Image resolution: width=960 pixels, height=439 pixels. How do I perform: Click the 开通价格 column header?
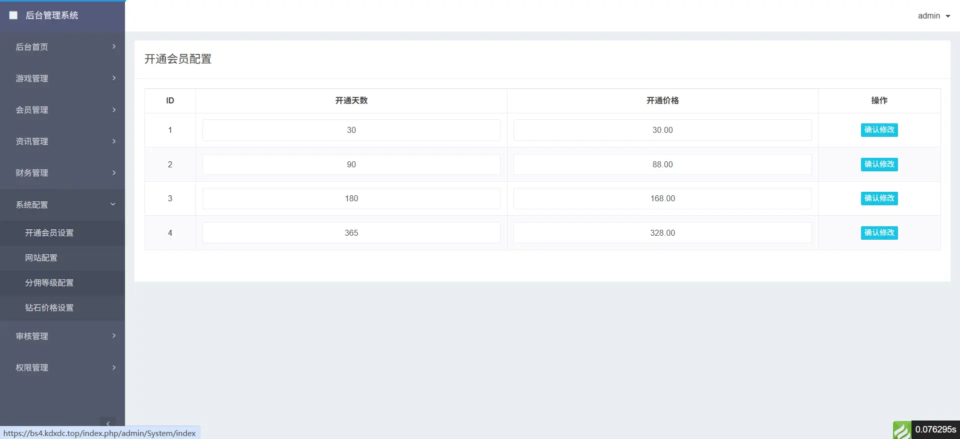[662, 100]
